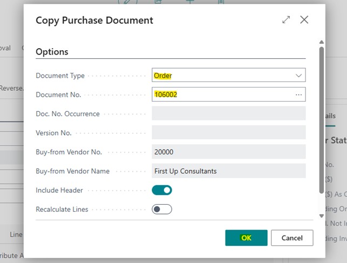Click the Document No. label
Screen dimensions: 347x263
pyautogui.click(x=58, y=95)
